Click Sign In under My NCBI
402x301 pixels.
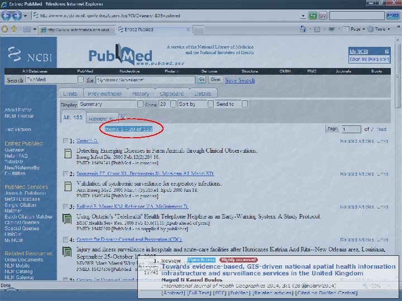pyautogui.click(x=358, y=59)
